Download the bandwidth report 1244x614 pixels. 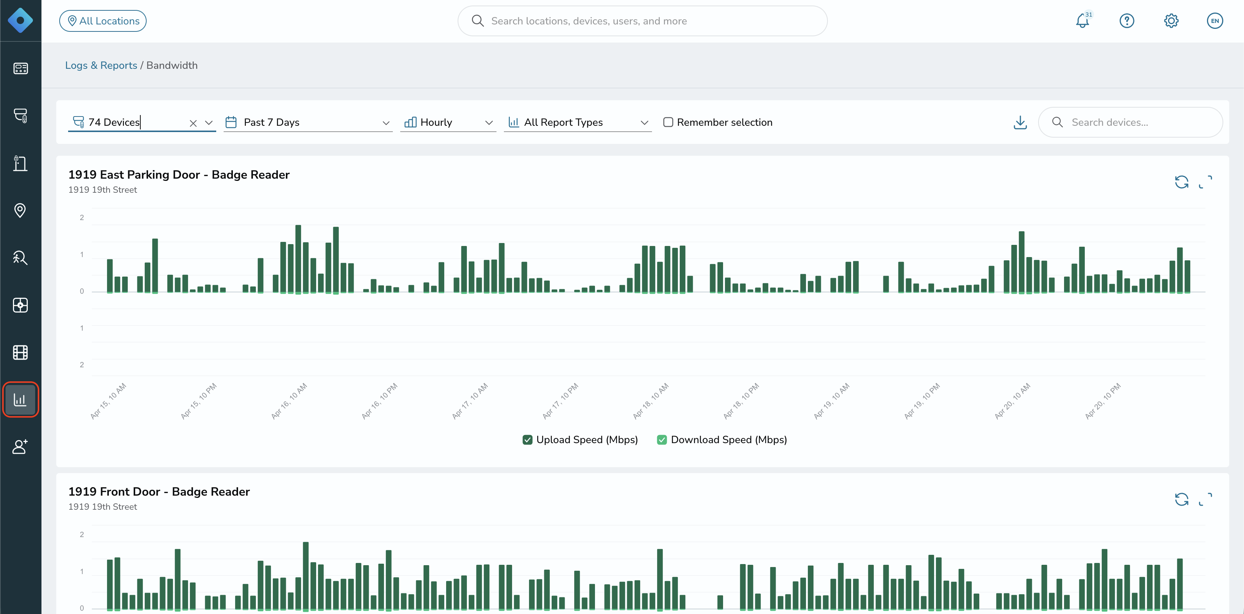[1020, 122]
